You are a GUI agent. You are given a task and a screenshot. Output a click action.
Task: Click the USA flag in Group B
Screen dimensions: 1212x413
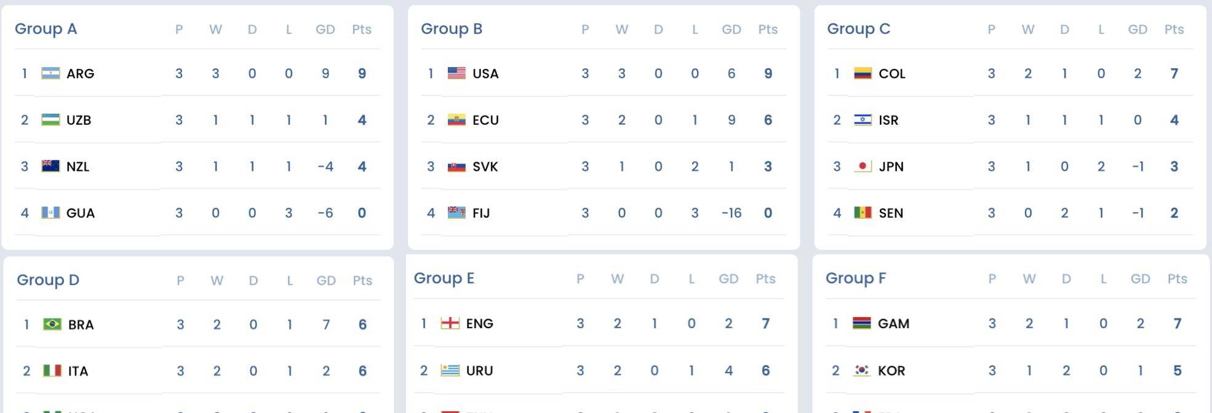[456, 74]
